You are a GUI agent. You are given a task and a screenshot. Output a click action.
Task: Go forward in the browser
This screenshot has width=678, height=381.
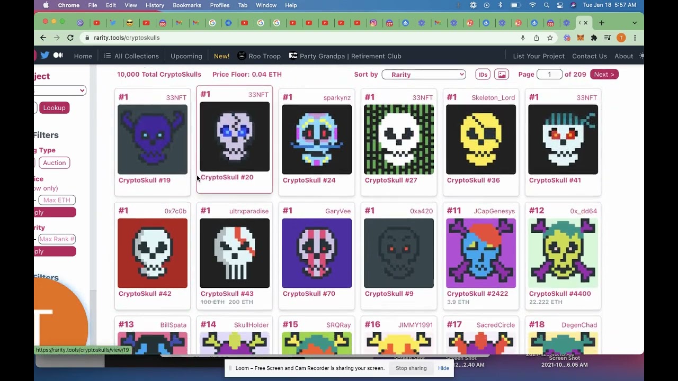[57, 38]
